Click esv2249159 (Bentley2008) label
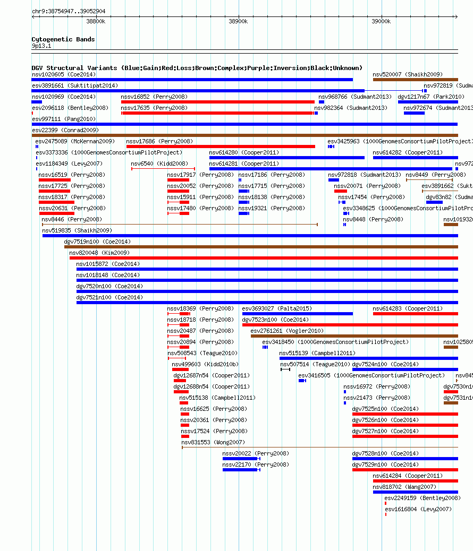473x551 pixels. (x=423, y=498)
